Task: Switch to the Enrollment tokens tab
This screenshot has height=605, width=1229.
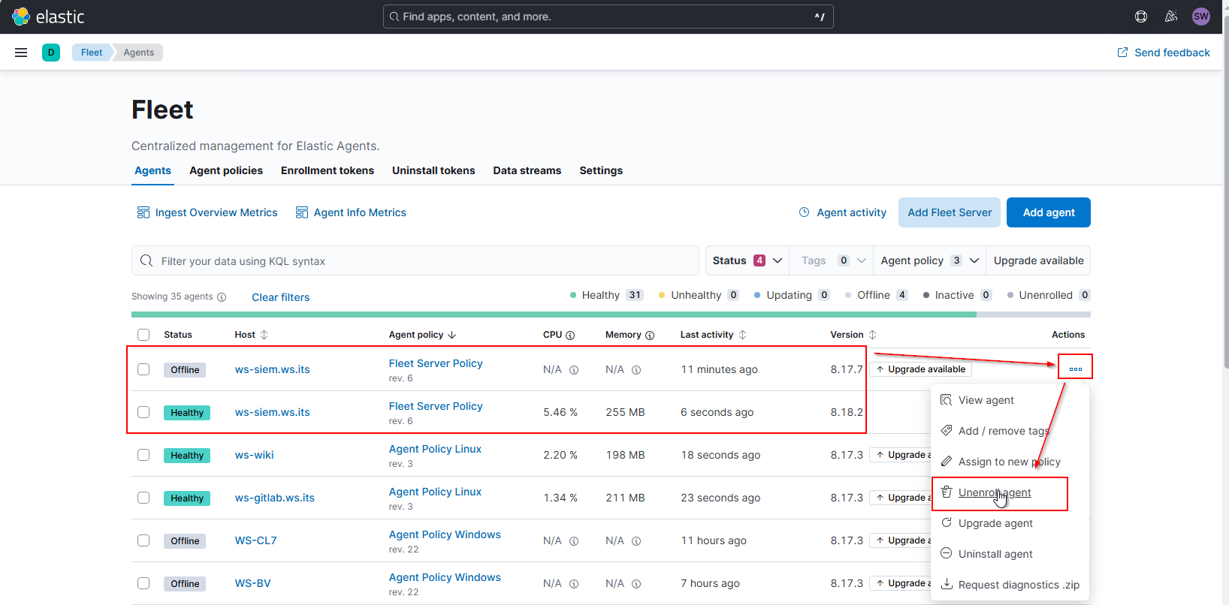Action: point(328,170)
